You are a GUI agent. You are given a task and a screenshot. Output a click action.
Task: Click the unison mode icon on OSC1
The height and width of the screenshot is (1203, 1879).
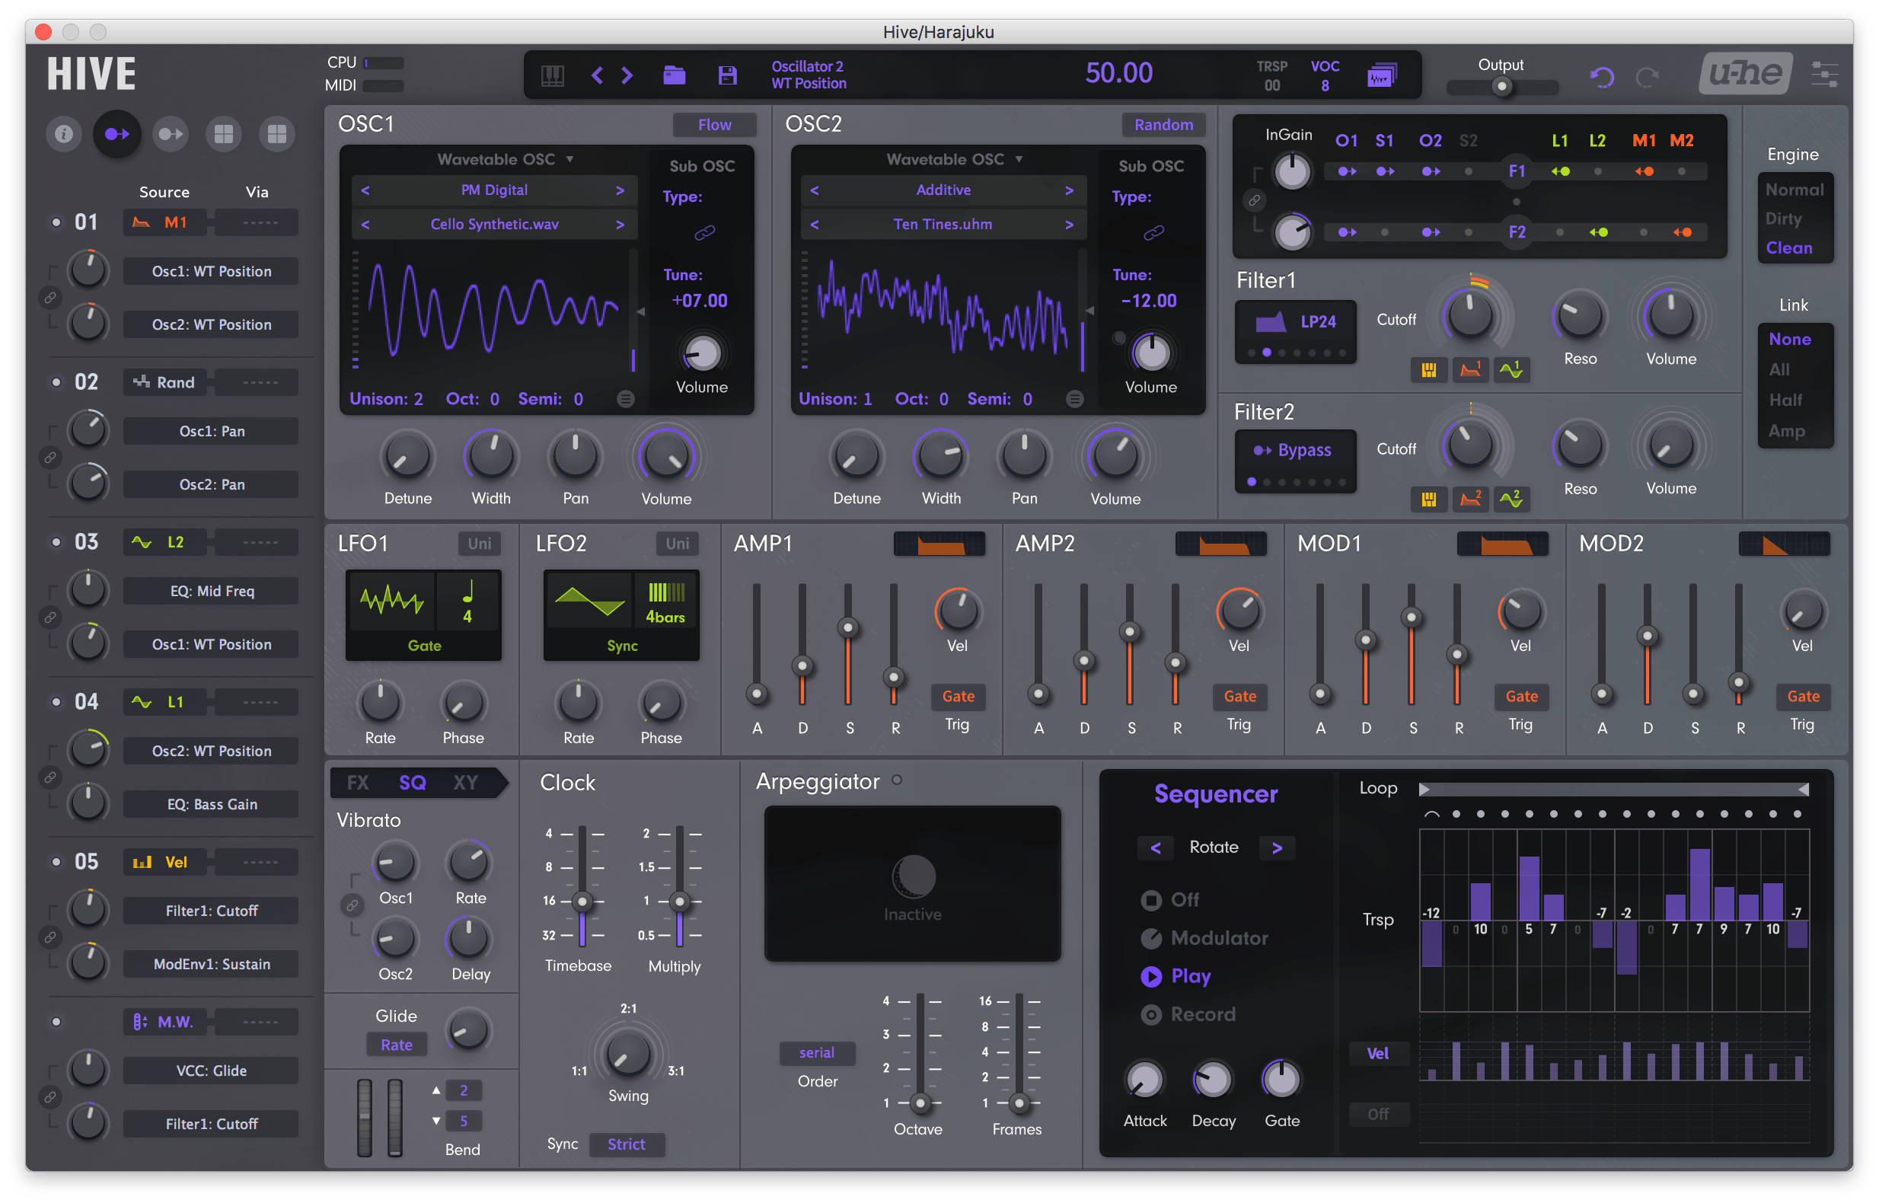pos(626,399)
